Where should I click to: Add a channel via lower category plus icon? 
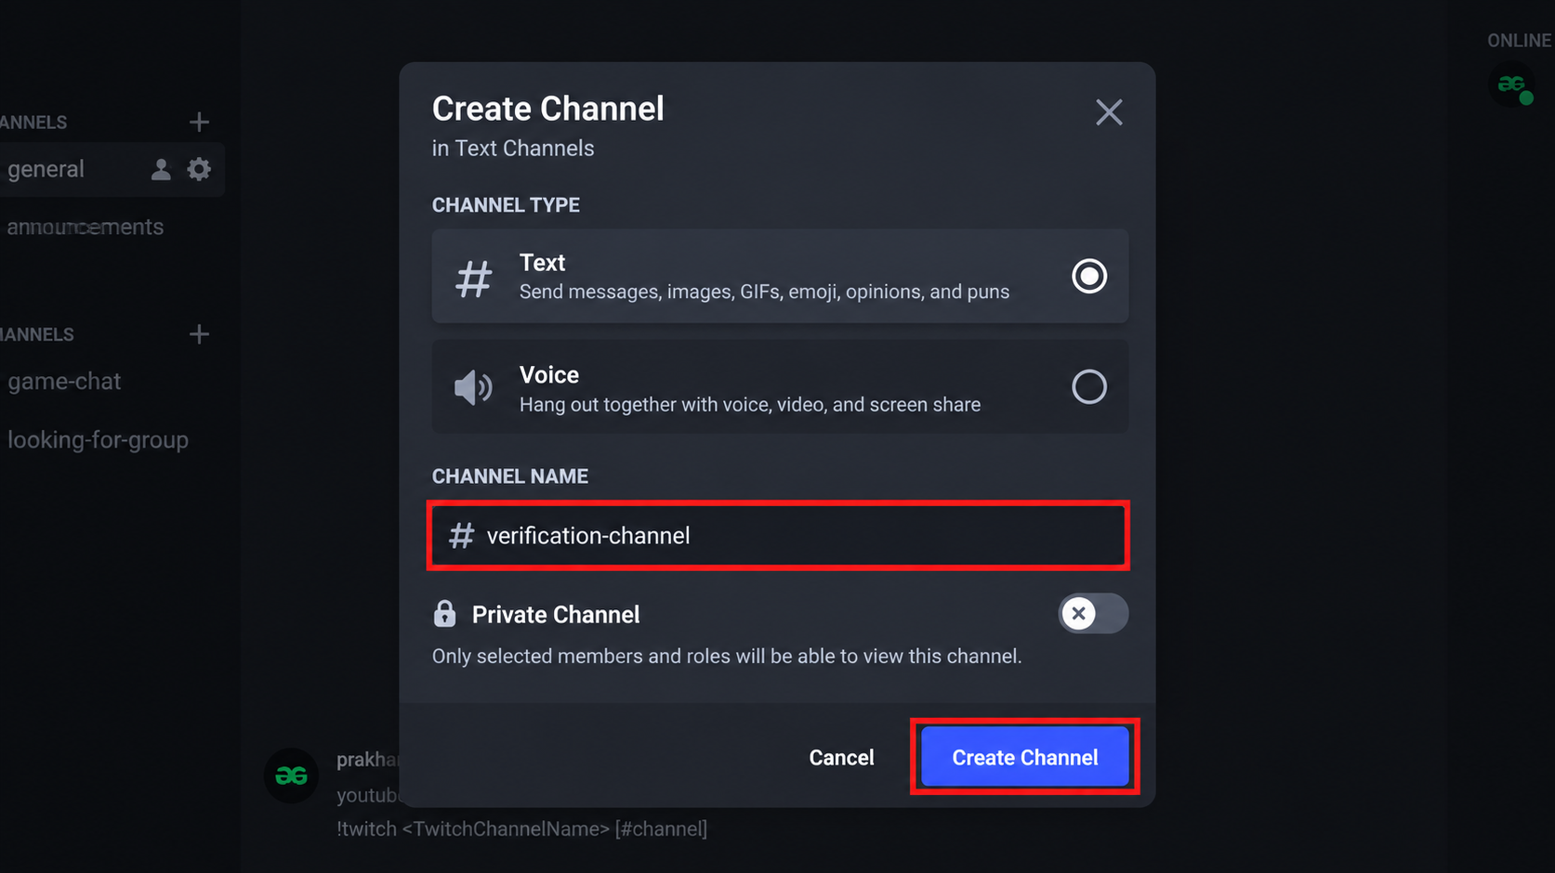[x=199, y=334]
